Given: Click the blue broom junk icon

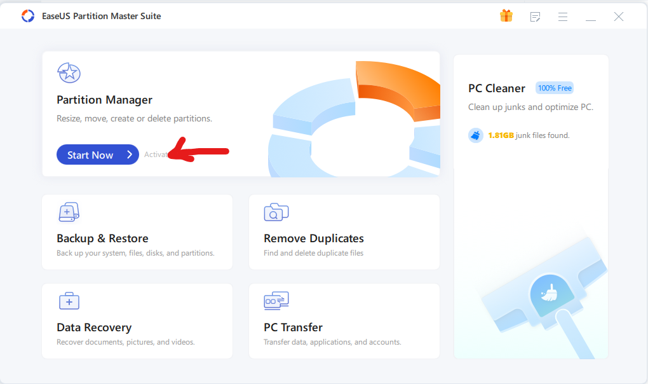Looking at the screenshot, I should (476, 135).
